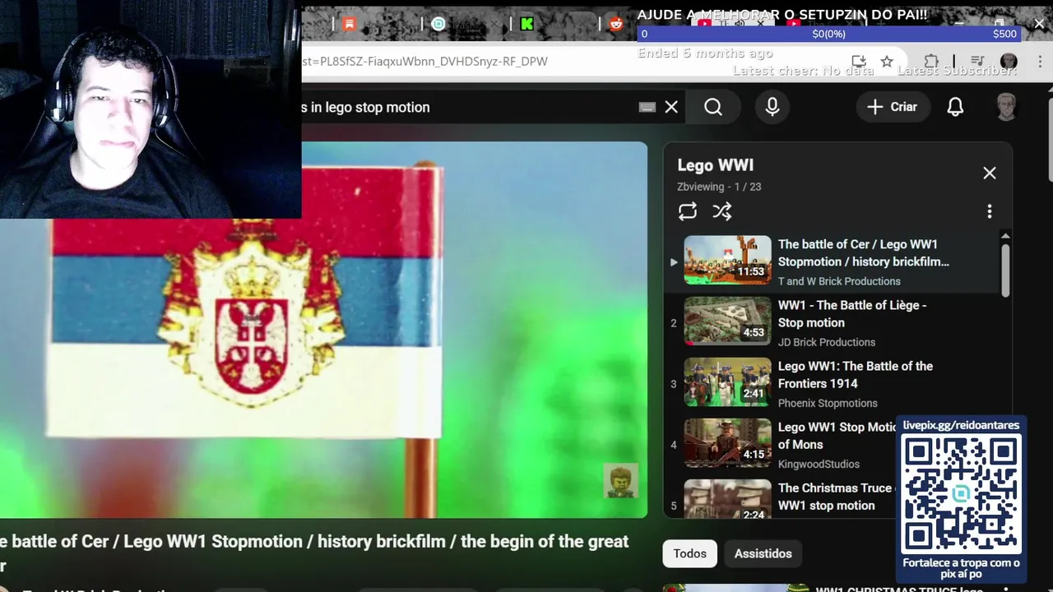The width and height of the screenshot is (1053, 592).
Task: Open the Battle of Cer thumbnail in playlist
Action: point(727,261)
